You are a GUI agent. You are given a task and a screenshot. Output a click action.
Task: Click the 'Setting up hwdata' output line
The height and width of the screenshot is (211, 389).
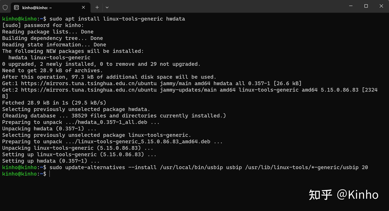click(51, 161)
